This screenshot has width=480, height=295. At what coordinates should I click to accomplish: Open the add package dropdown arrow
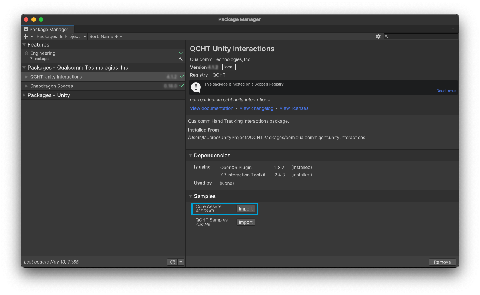31,36
